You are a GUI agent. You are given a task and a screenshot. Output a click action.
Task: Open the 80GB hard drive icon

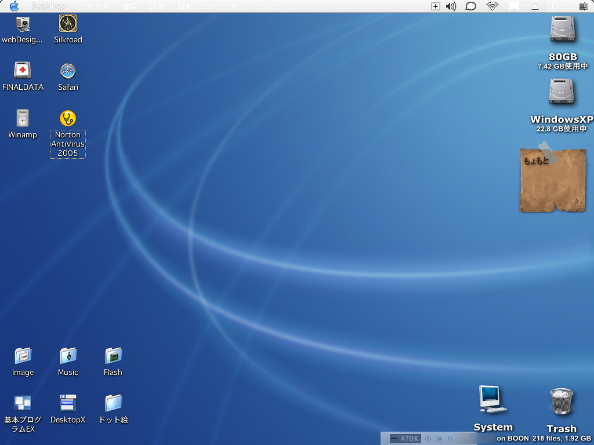point(563,29)
